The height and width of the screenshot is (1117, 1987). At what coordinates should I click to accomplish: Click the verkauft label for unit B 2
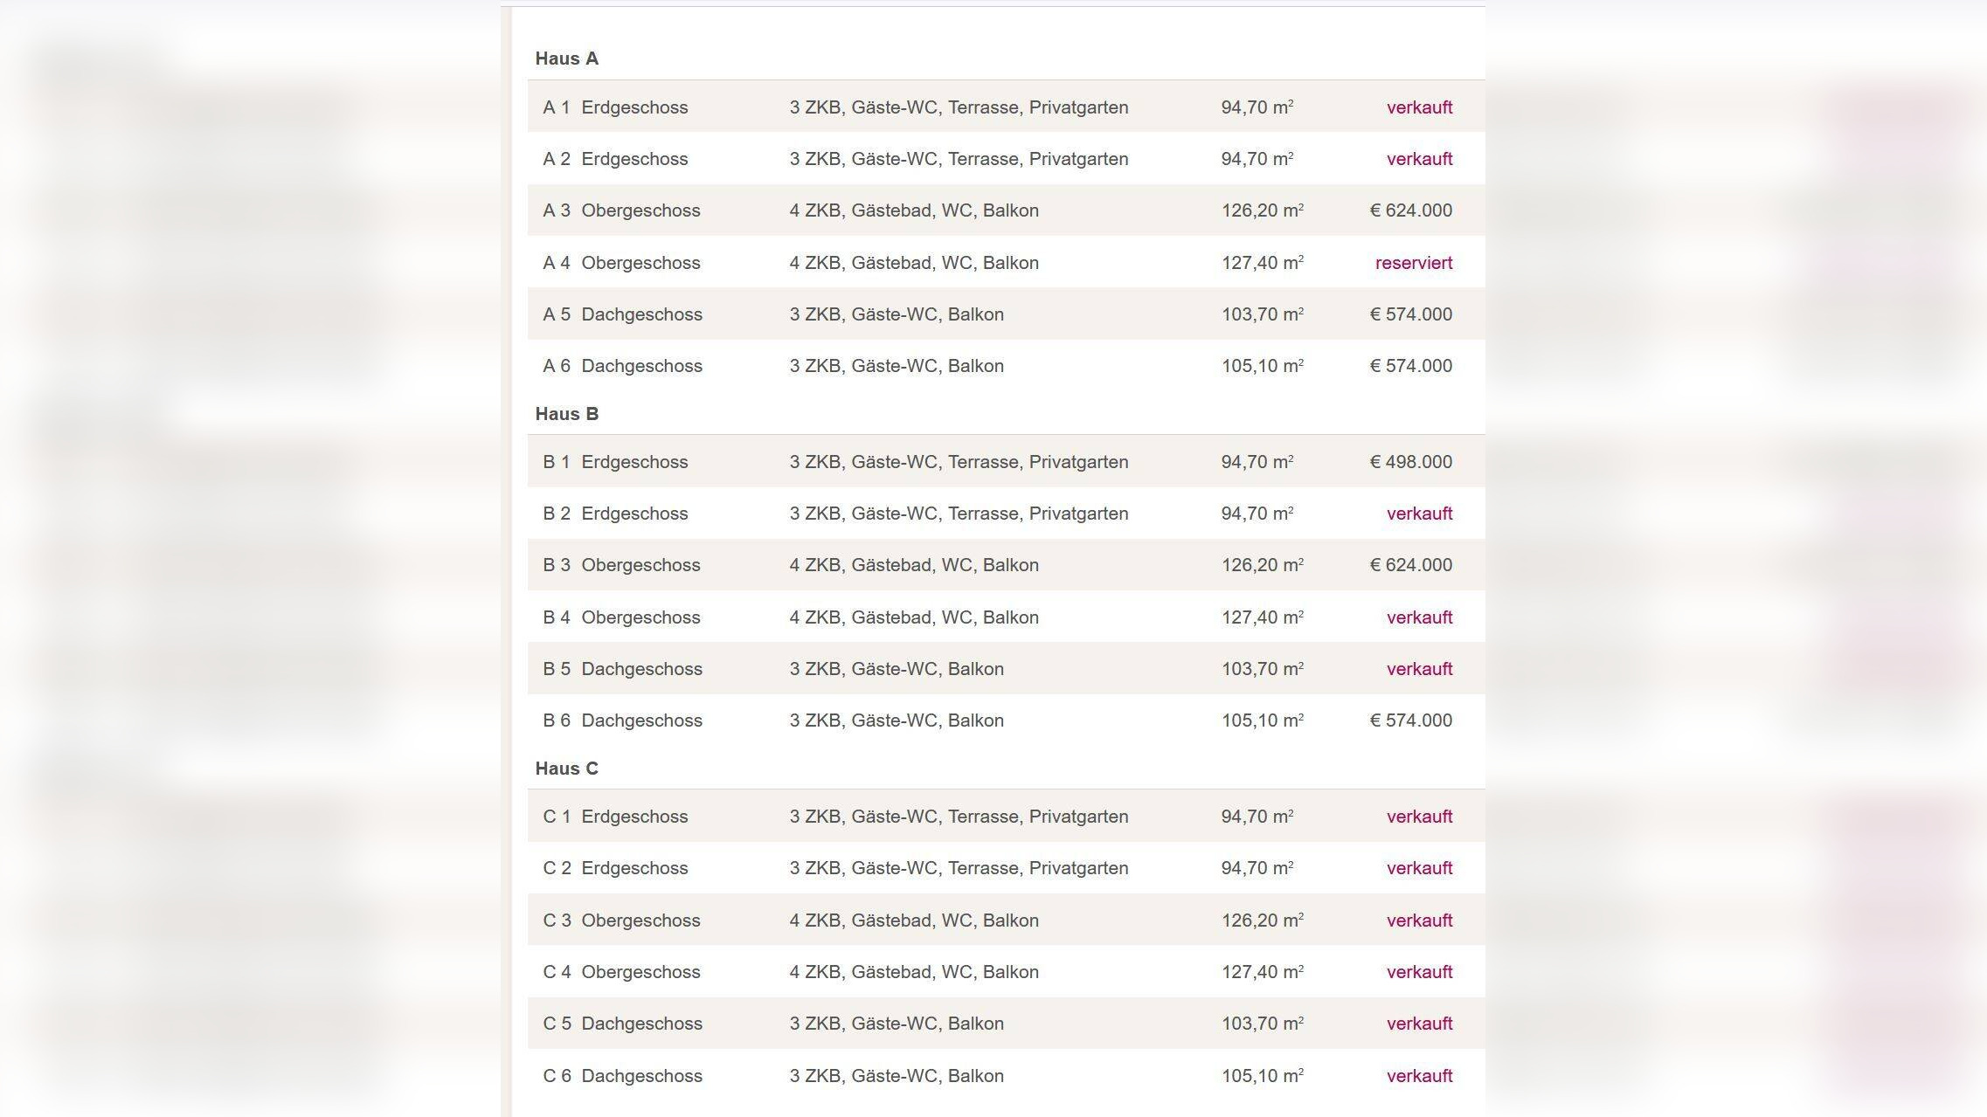pos(1419,514)
